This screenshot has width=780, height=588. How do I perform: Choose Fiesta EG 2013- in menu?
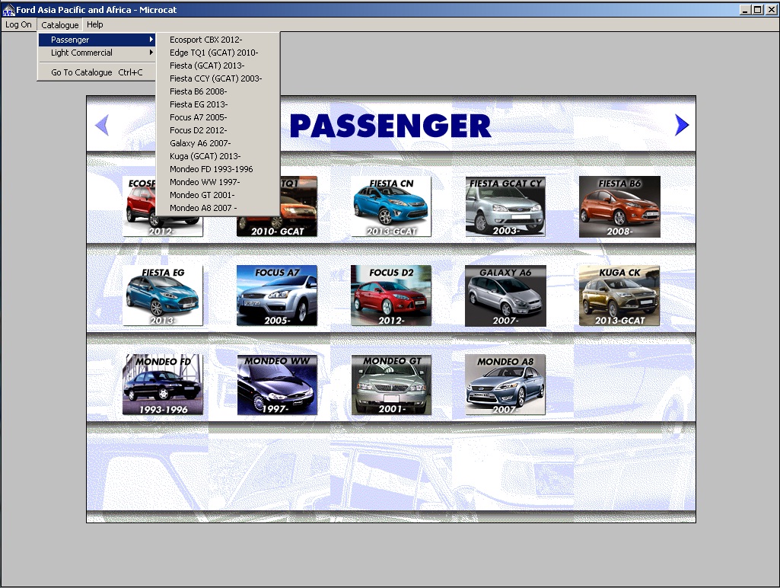[218, 104]
